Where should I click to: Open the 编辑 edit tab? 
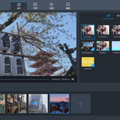(x=68, y=6)
